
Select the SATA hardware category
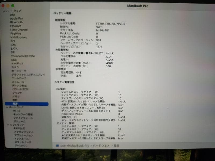point(14,49)
